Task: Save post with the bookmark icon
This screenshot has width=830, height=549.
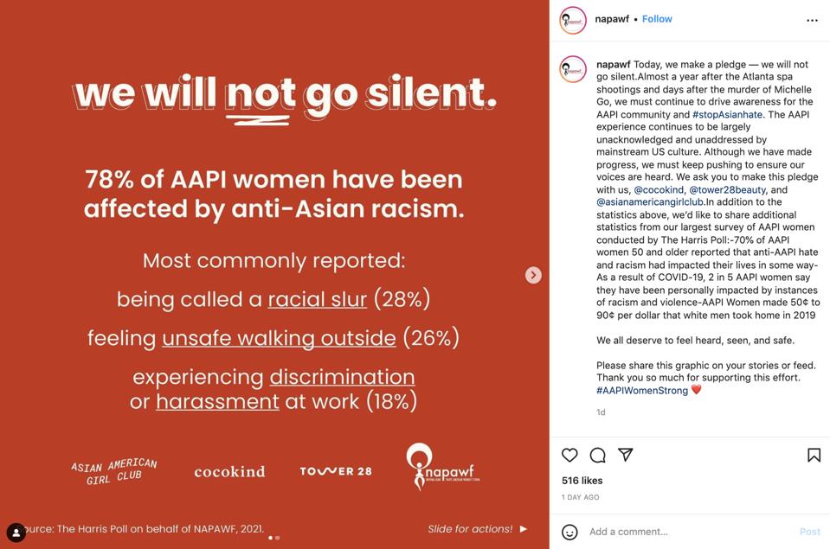Action: pos(814,455)
